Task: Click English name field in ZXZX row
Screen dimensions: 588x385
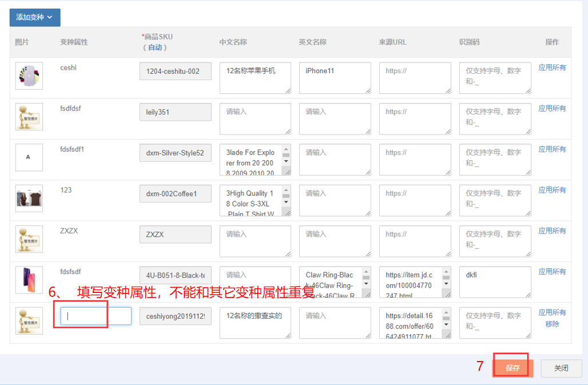Action: (335, 241)
